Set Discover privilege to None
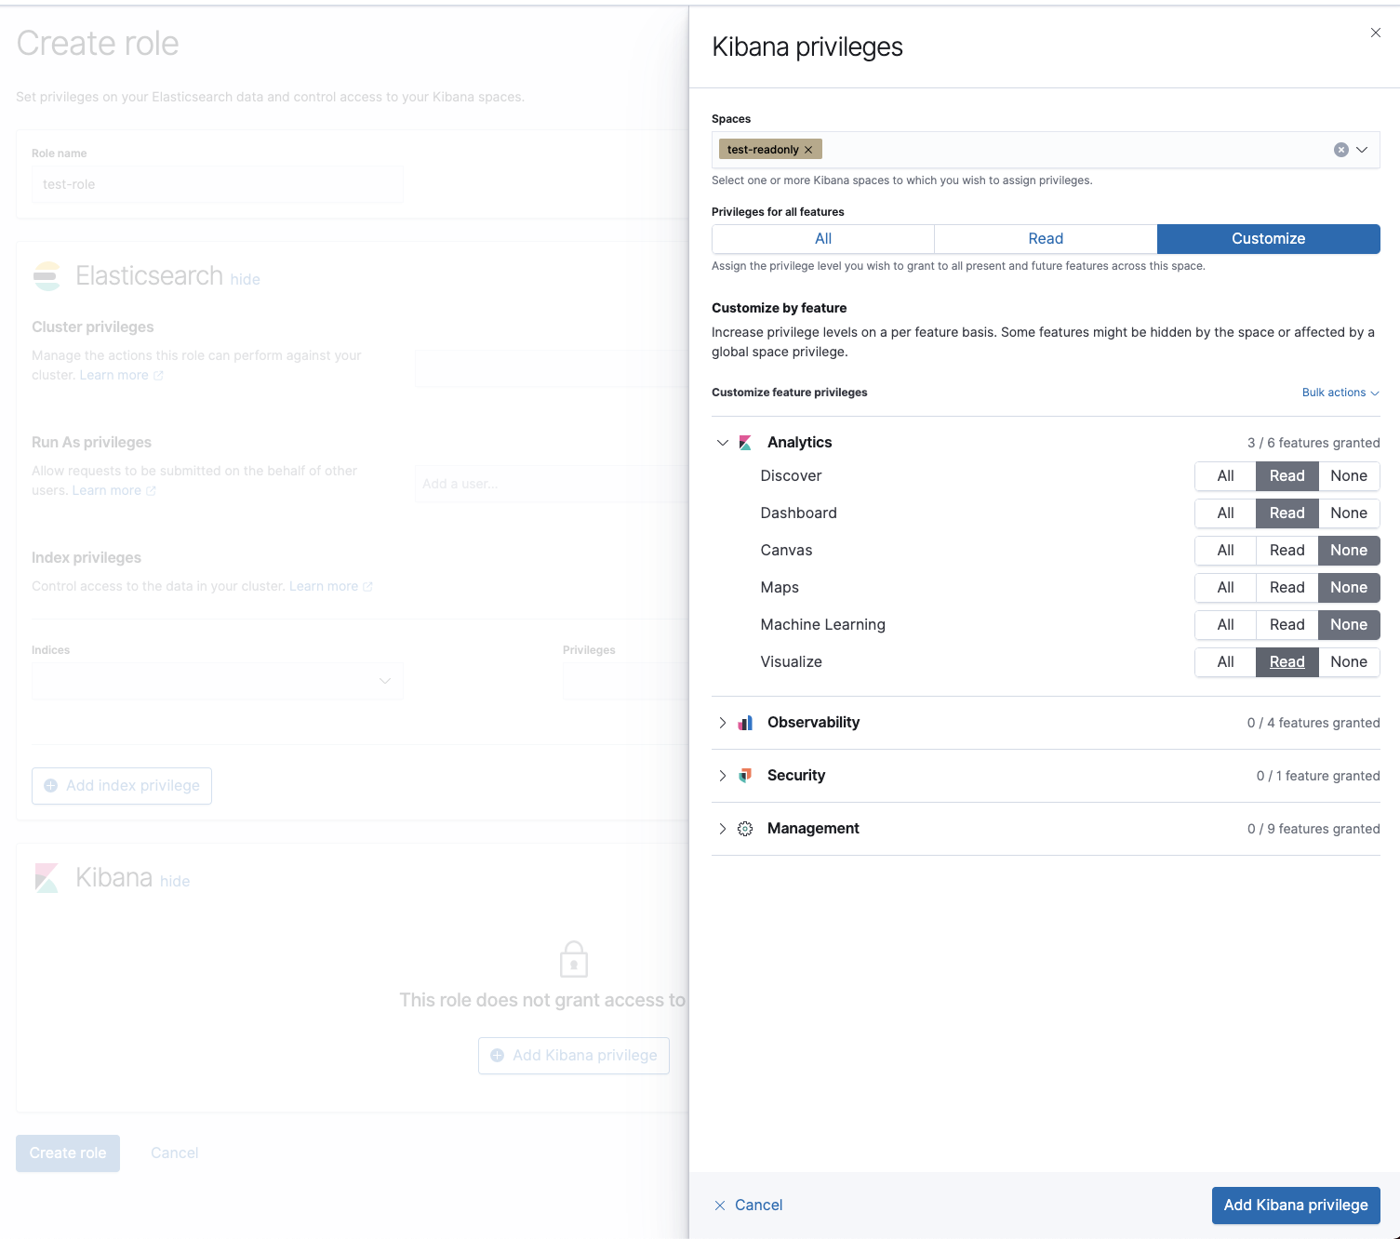 (x=1349, y=476)
